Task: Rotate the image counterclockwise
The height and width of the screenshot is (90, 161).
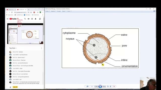Action: pyautogui.click(x=108, y=86)
